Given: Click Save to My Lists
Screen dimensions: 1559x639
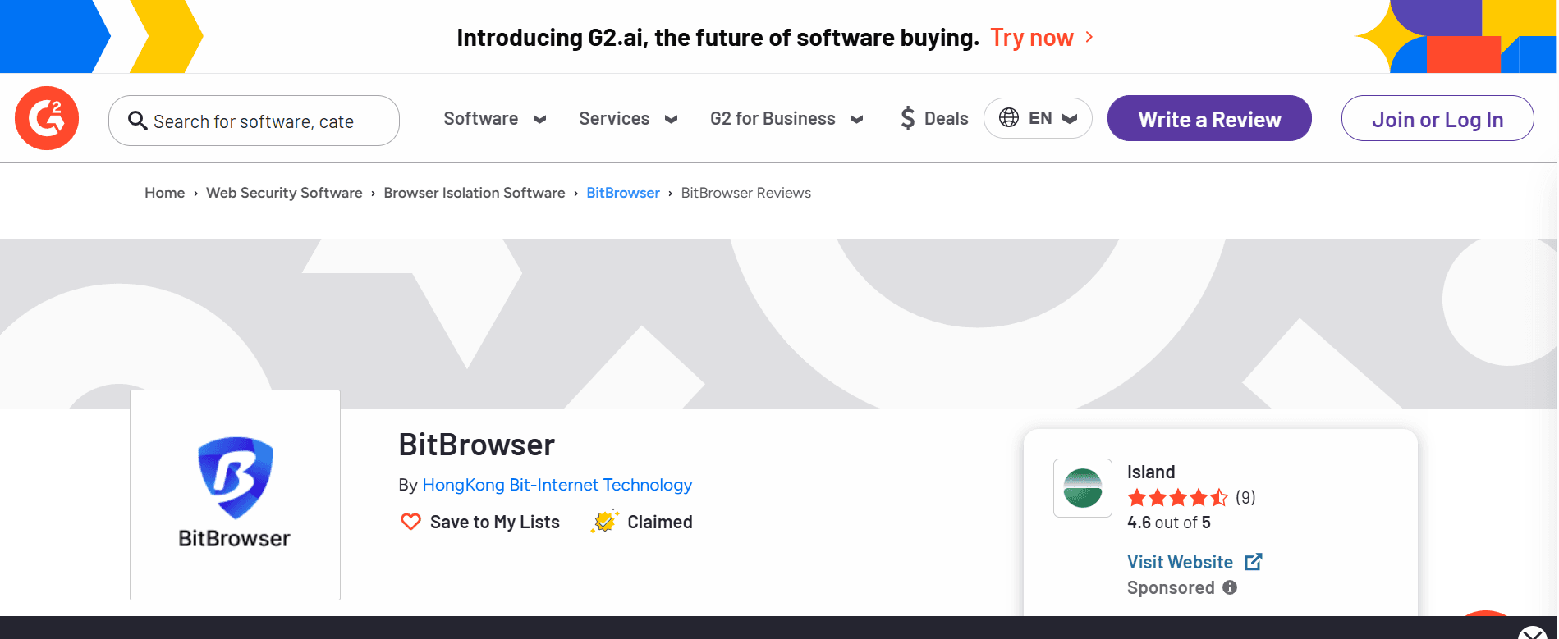Looking at the screenshot, I should pos(495,522).
